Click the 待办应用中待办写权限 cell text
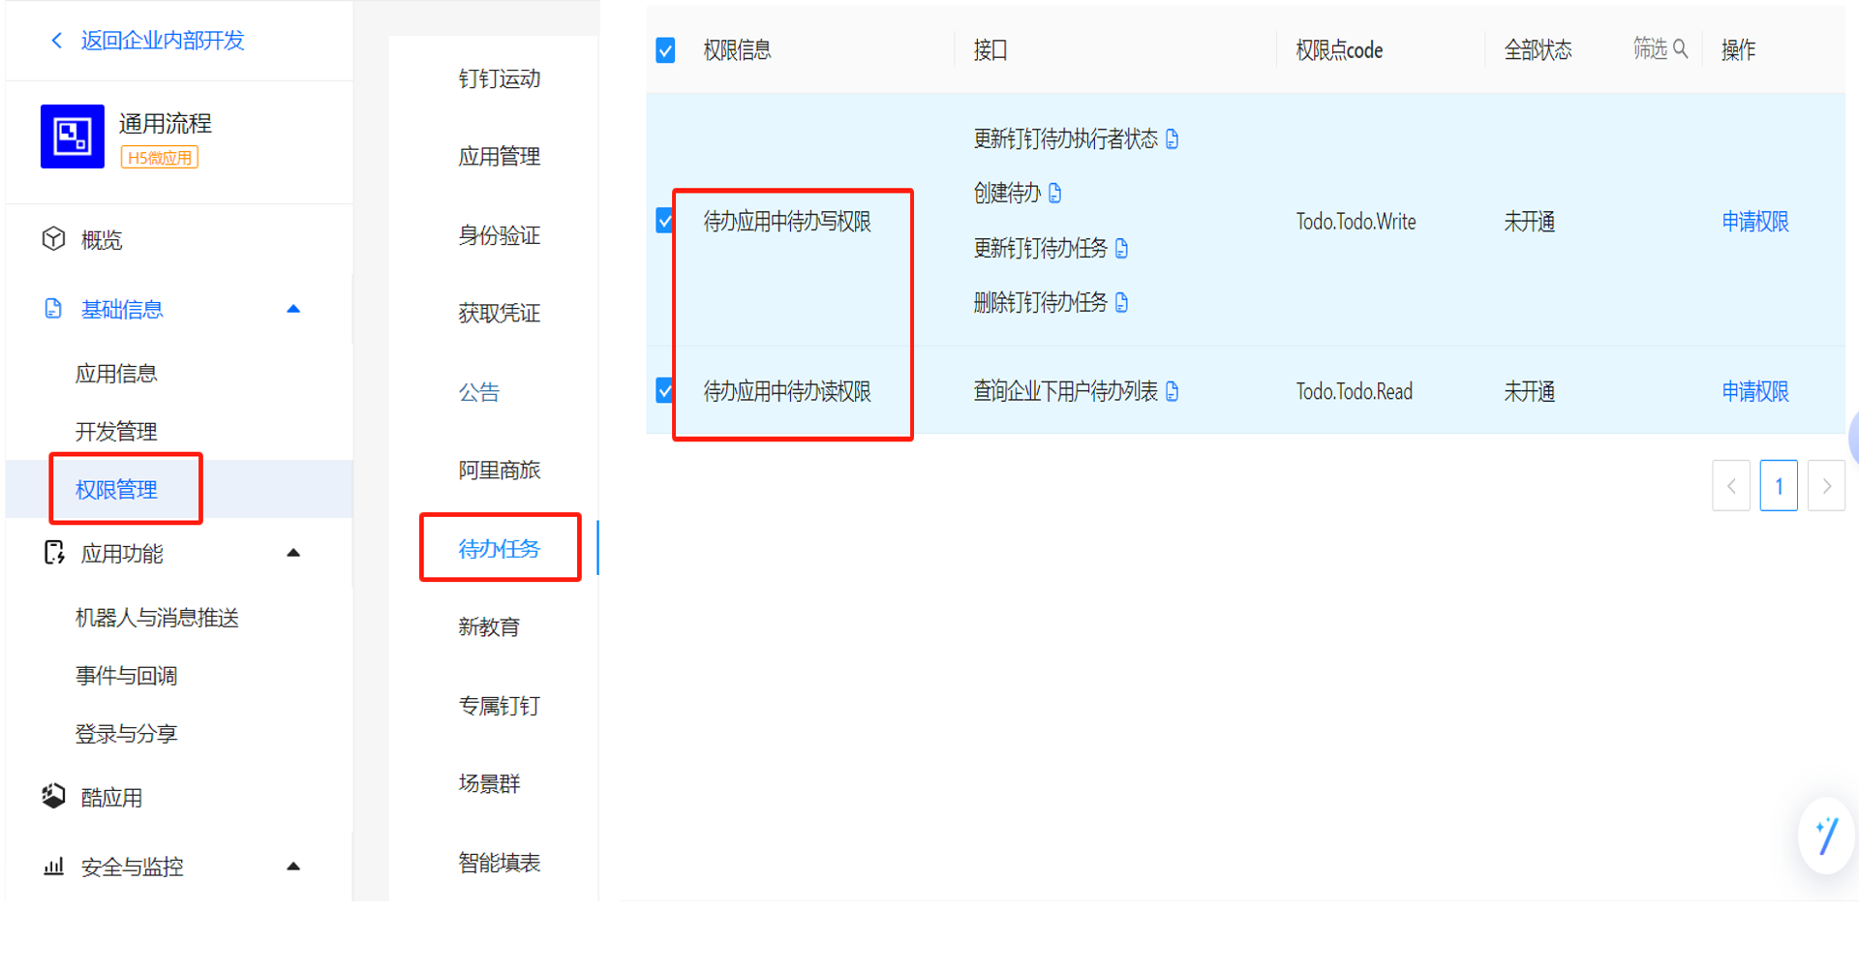 click(787, 222)
